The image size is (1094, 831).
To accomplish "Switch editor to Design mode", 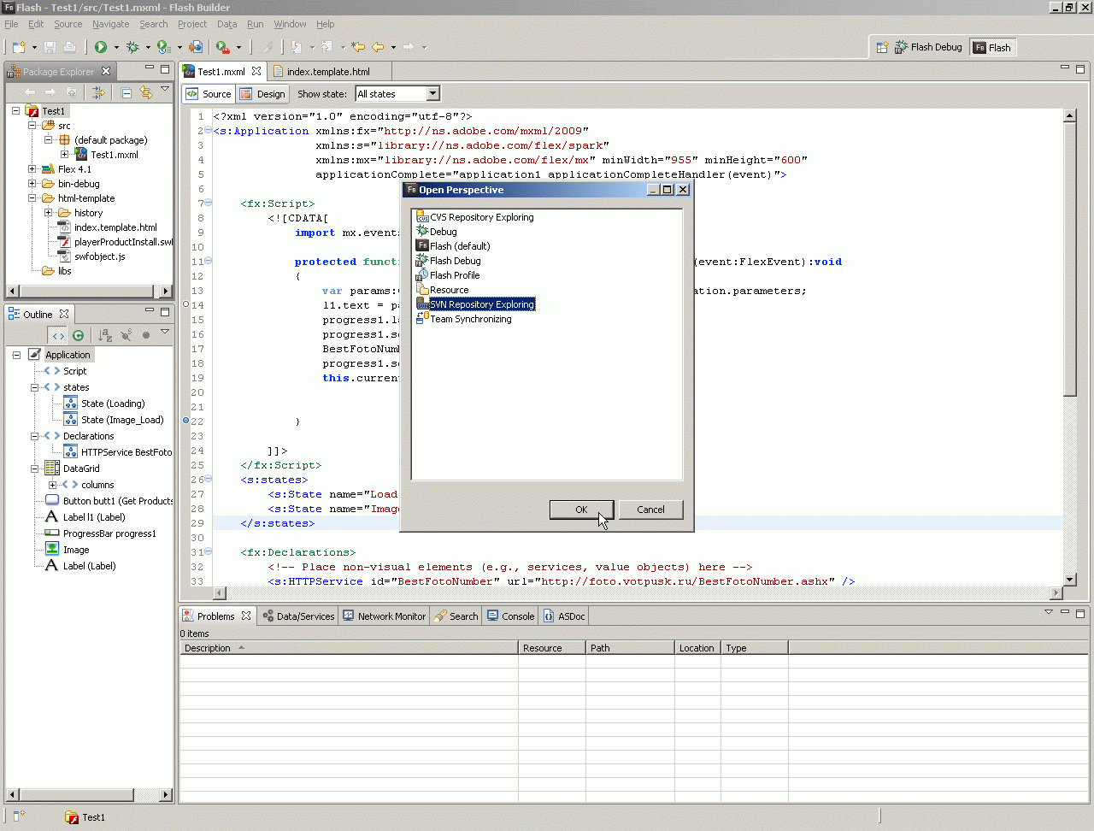I will pyautogui.click(x=262, y=94).
